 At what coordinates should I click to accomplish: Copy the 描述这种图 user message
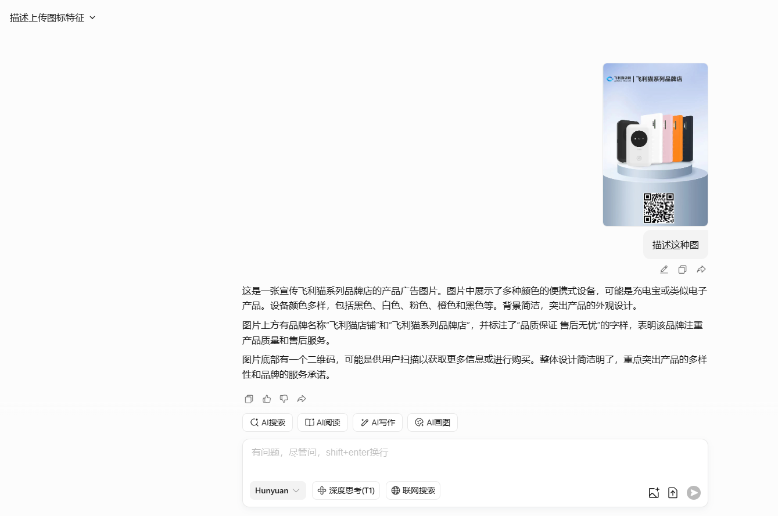click(682, 269)
